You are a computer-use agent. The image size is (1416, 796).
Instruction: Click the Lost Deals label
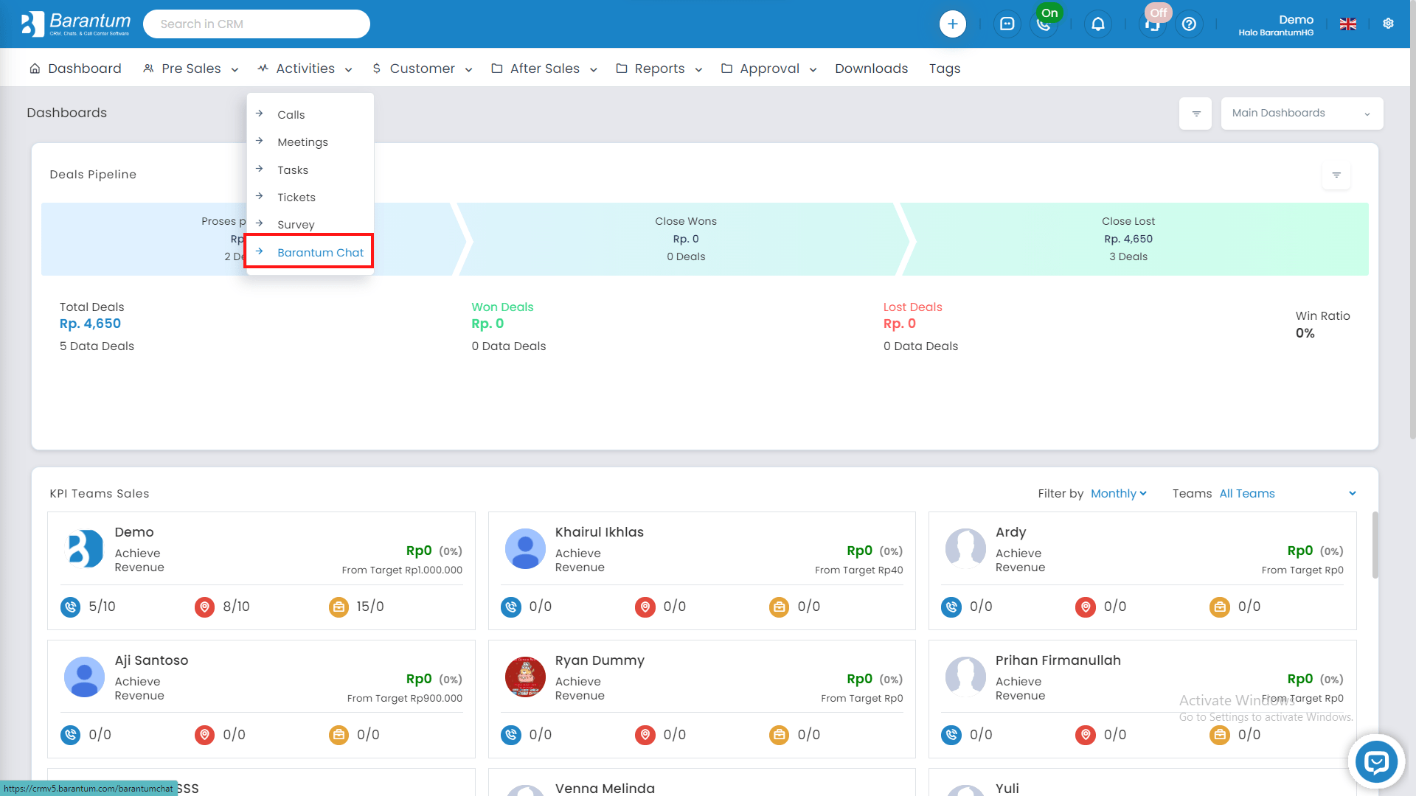click(x=913, y=307)
